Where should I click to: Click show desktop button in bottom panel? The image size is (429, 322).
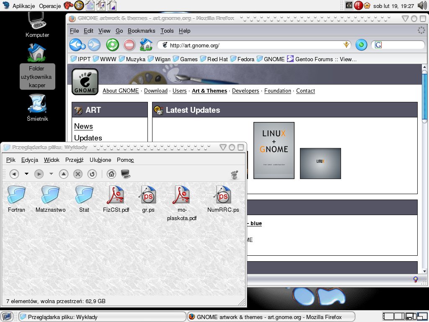click(7, 316)
